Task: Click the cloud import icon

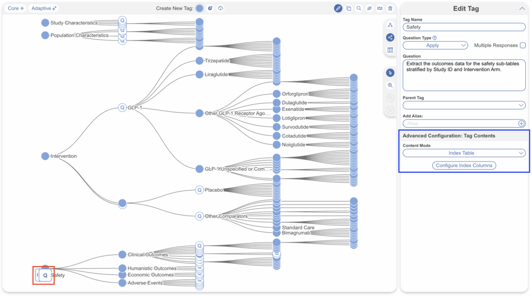Action: coord(220,8)
